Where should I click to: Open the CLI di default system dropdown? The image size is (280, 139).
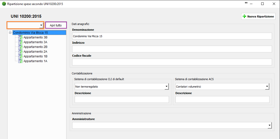click(x=166, y=87)
